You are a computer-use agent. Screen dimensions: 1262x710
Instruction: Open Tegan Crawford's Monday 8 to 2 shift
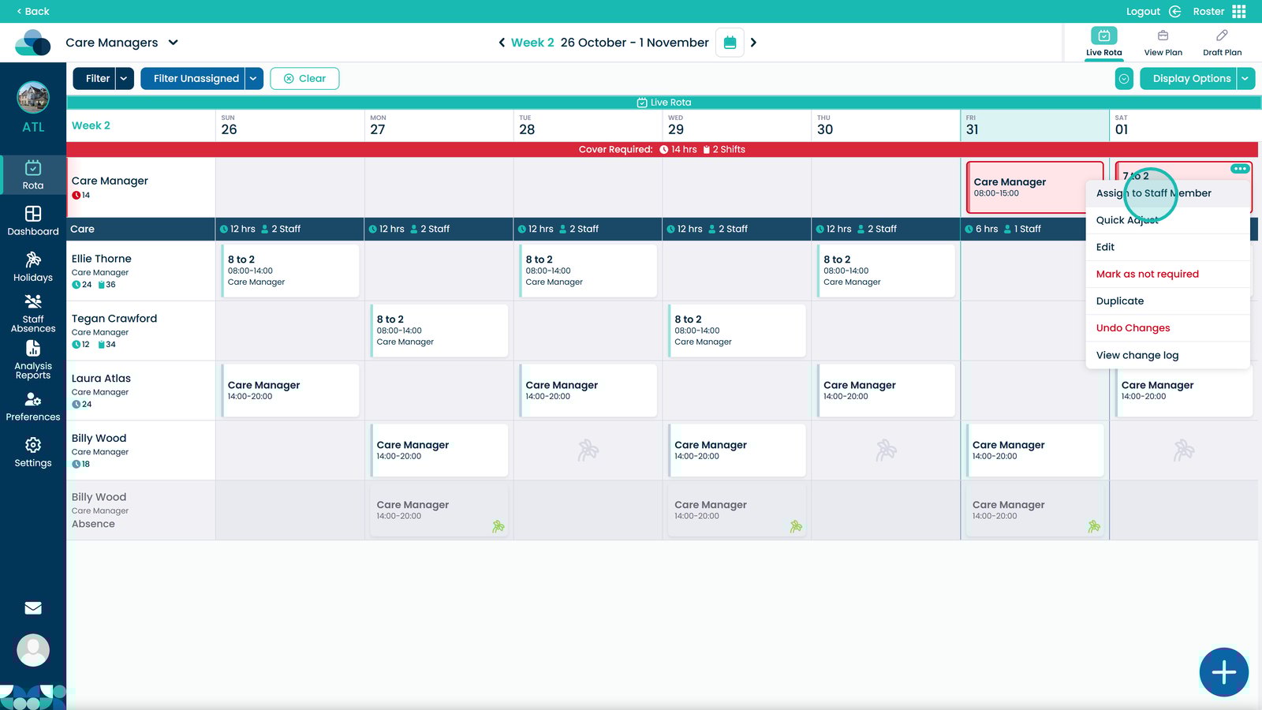tap(439, 331)
